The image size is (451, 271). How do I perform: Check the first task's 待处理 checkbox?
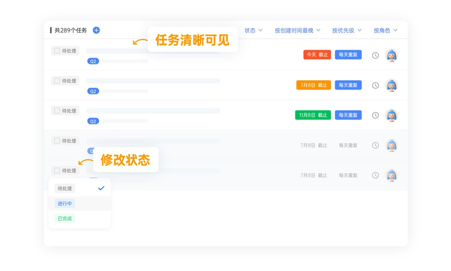click(x=57, y=51)
